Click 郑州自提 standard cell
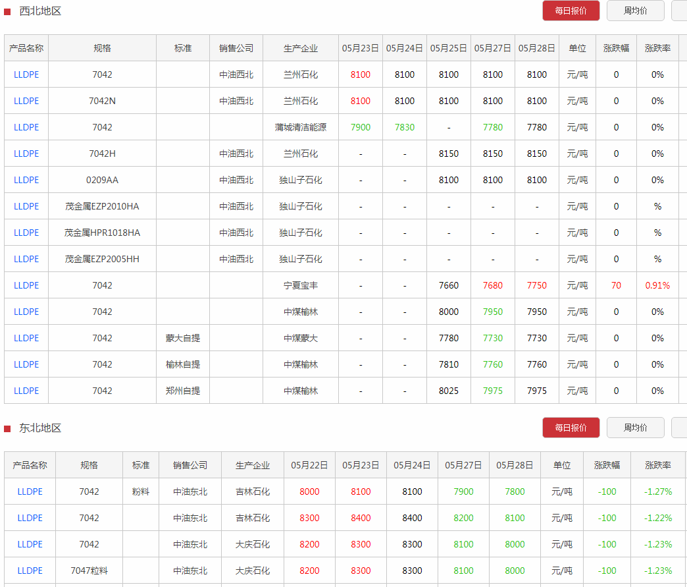The width and height of the screenshot is (687, 587). click(x=183, y=391)
